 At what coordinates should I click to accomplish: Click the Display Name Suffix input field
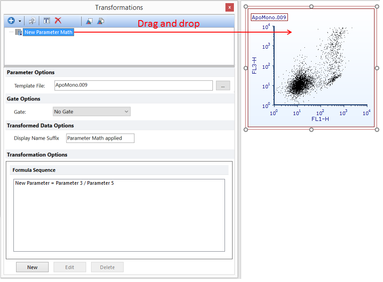click(x=100, y=138)
